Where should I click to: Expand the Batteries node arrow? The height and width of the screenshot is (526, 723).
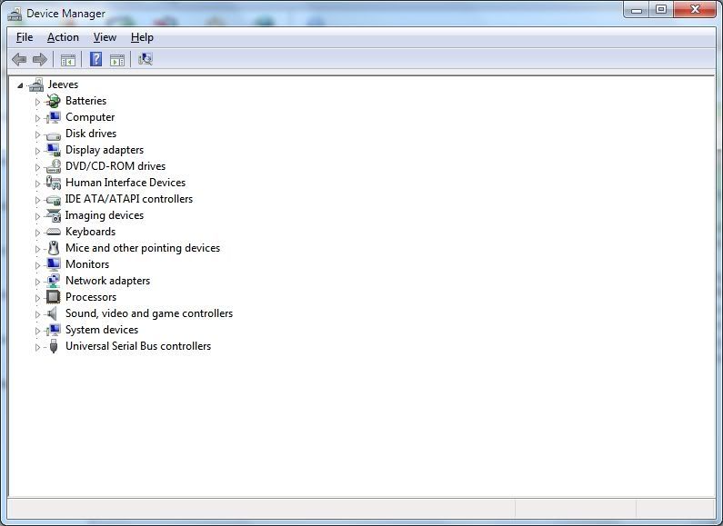[38, 102]
